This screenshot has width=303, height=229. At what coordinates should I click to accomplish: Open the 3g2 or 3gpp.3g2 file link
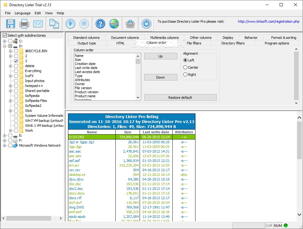82,142
